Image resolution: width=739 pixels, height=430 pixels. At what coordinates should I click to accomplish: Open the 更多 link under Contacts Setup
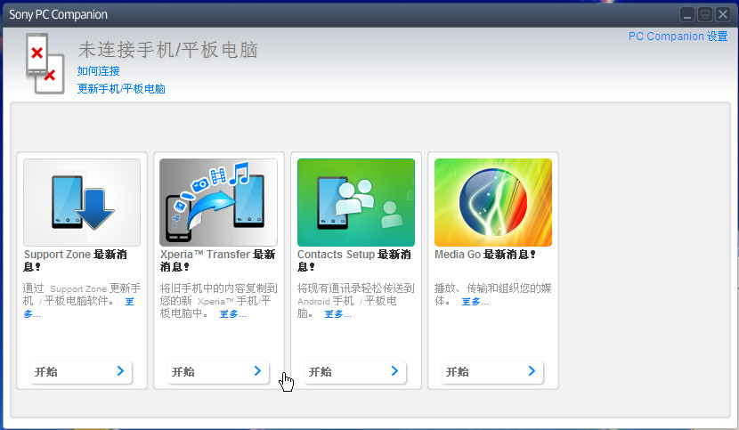(x=338, y=314)
